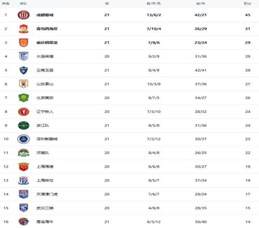Click the 河南队 team name
259x228 pixels.
42,153
